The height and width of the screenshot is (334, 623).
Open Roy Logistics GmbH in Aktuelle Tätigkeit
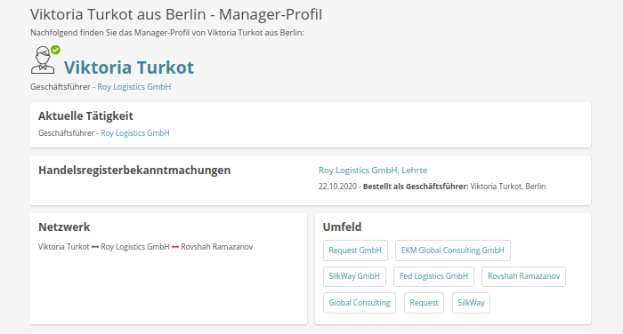coord(135,133)
